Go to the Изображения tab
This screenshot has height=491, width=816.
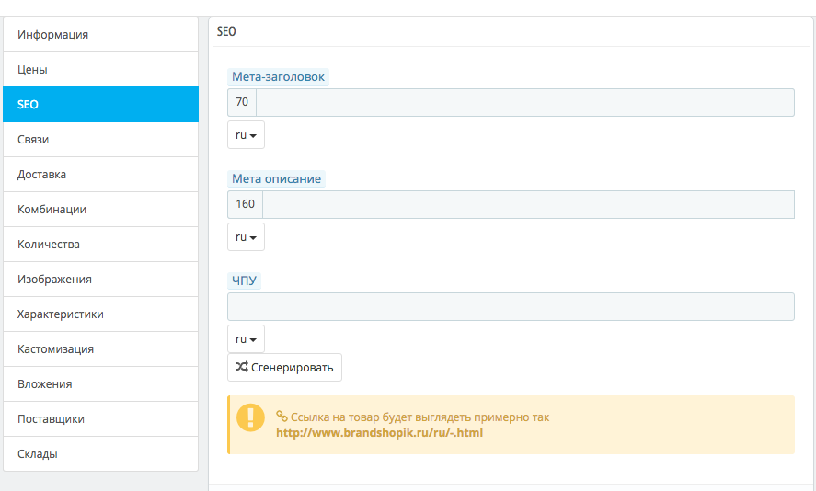(100, 280)
